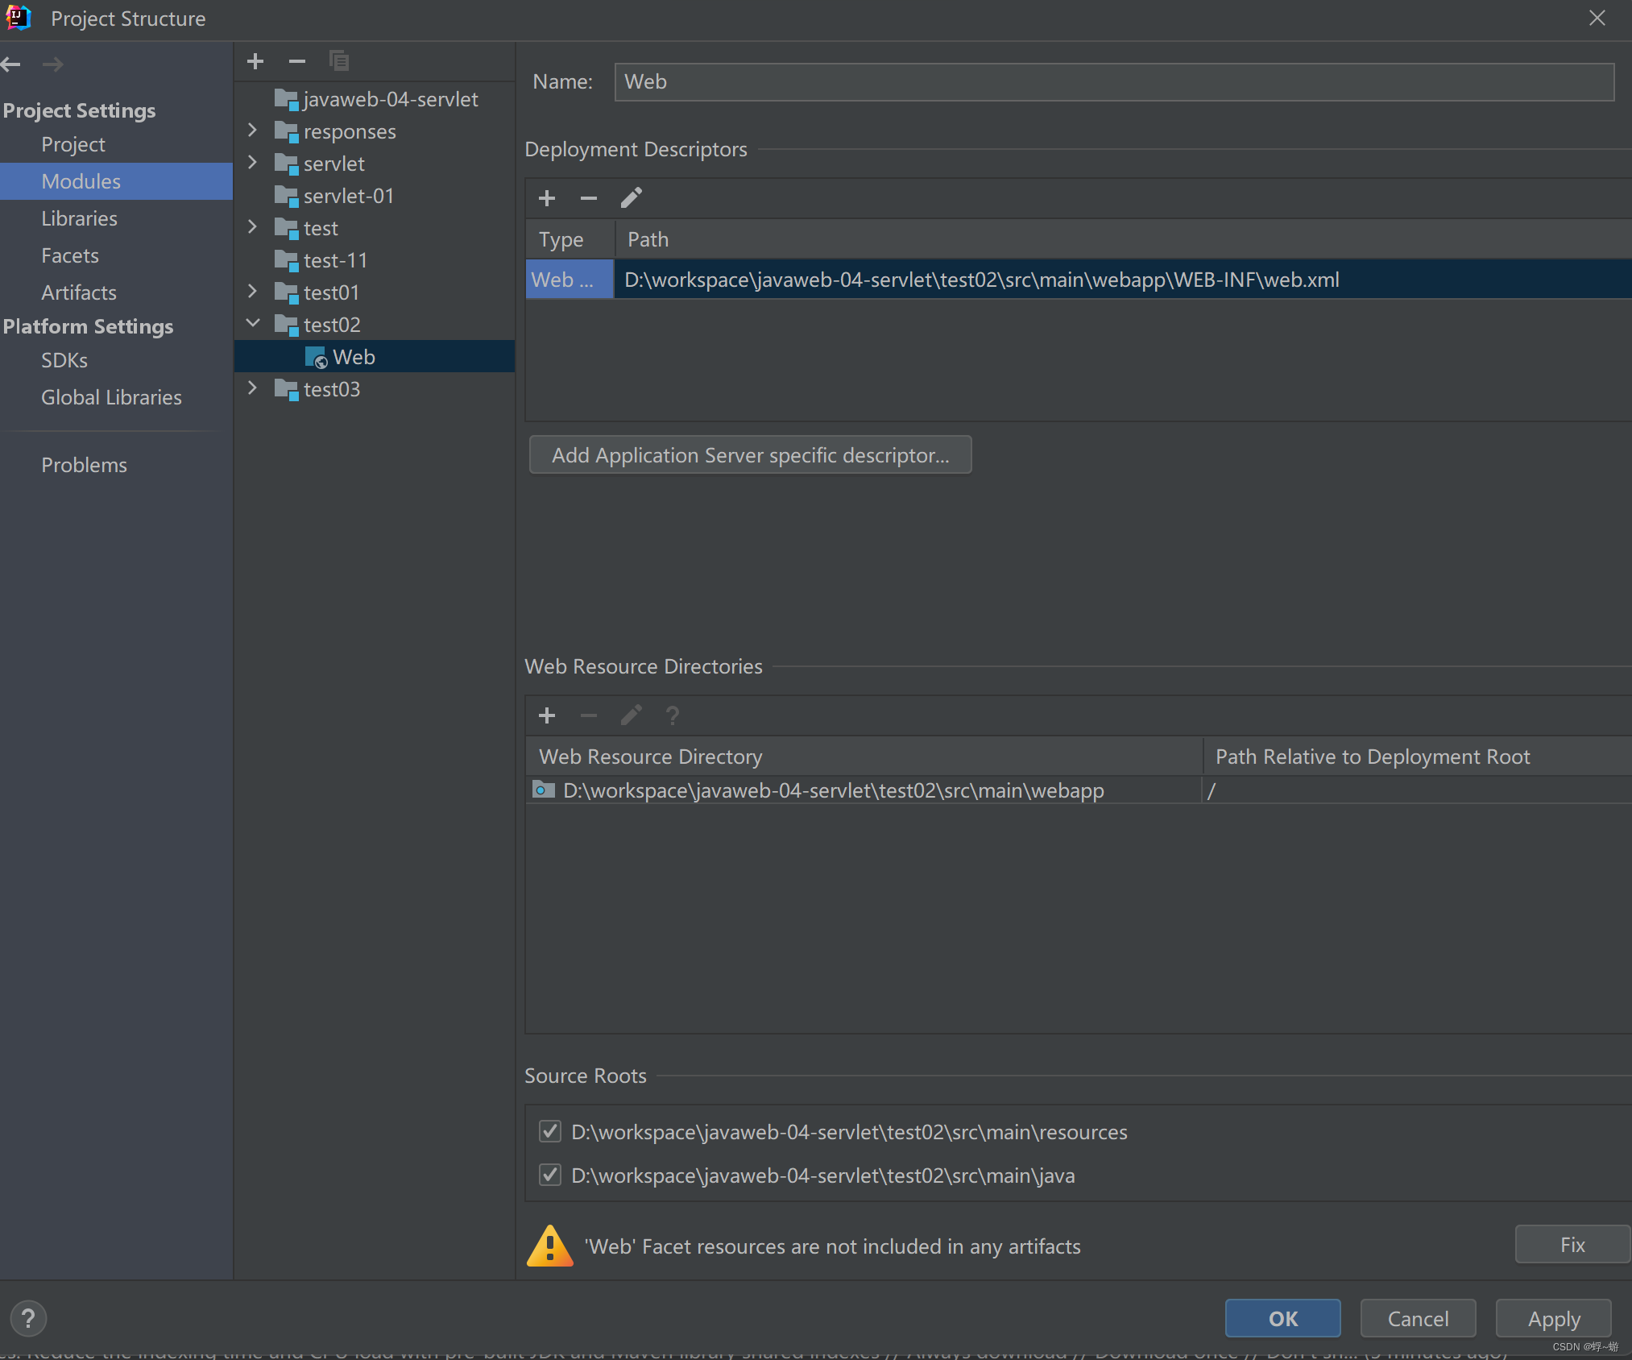Image resolution: width=1632 pixels, height=1360 pixels.
Task: Add a web resource directory
Action: tap(547, 715)
